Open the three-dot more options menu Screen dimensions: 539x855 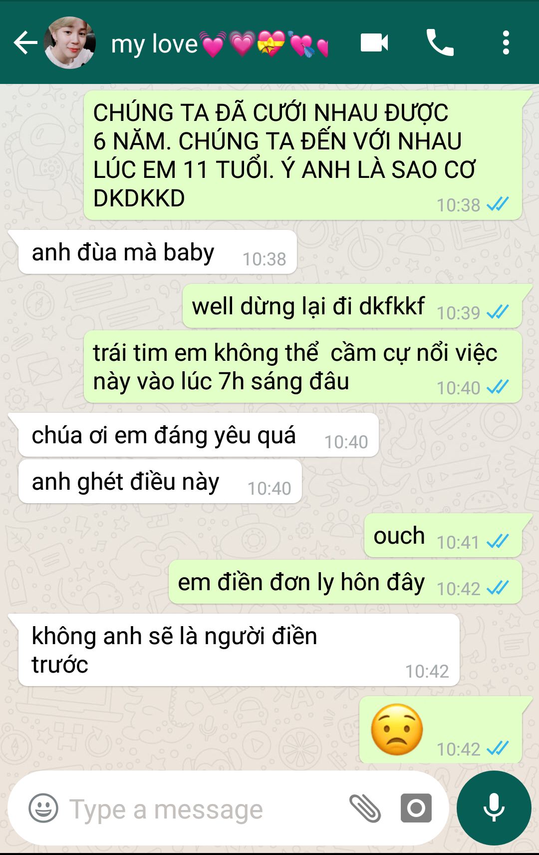pos(506,42)
